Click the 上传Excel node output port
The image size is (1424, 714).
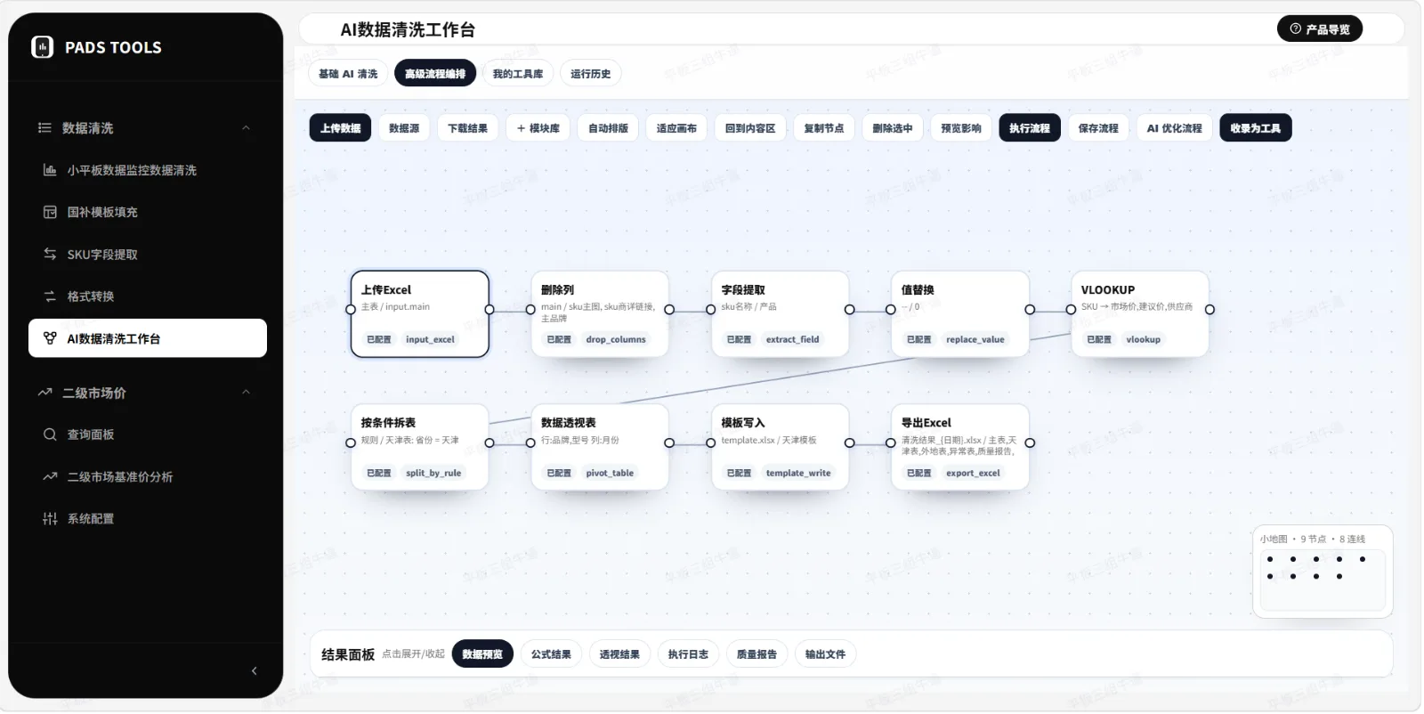pyautogui.click(x=489, y=310)
